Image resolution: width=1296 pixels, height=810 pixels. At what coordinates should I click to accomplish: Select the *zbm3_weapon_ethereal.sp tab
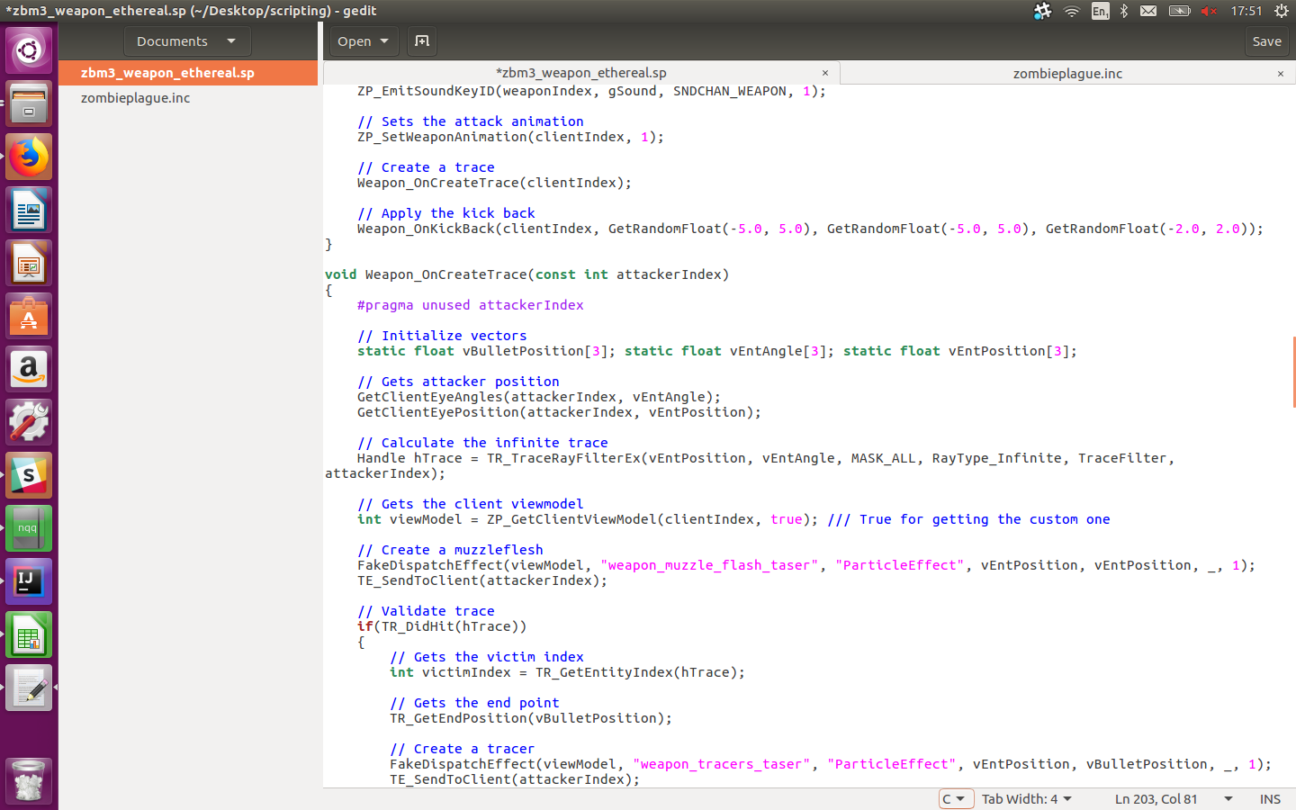click(x=581, y=73)
